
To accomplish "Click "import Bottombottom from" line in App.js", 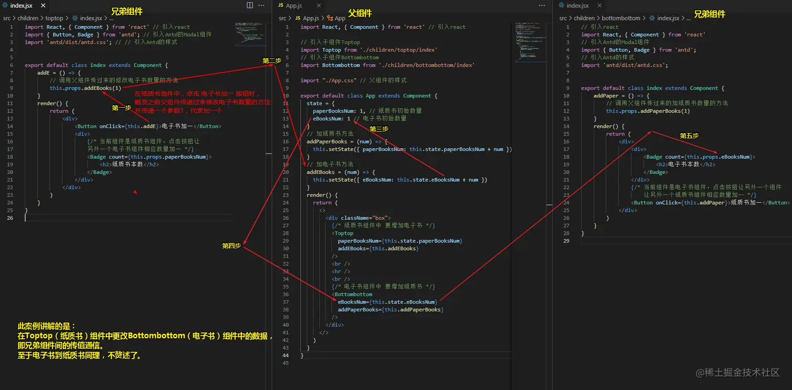I will click(388, 65).
